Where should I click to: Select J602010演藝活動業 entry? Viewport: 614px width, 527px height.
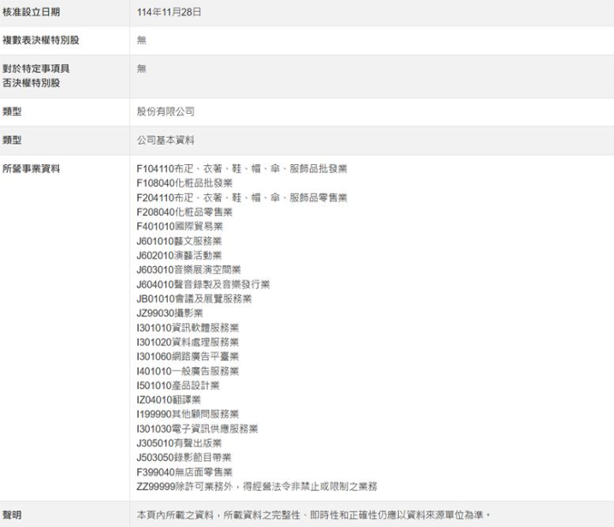coord(179,256)
